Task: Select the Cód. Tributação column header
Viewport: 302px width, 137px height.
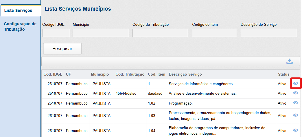Action: [130, 74]
